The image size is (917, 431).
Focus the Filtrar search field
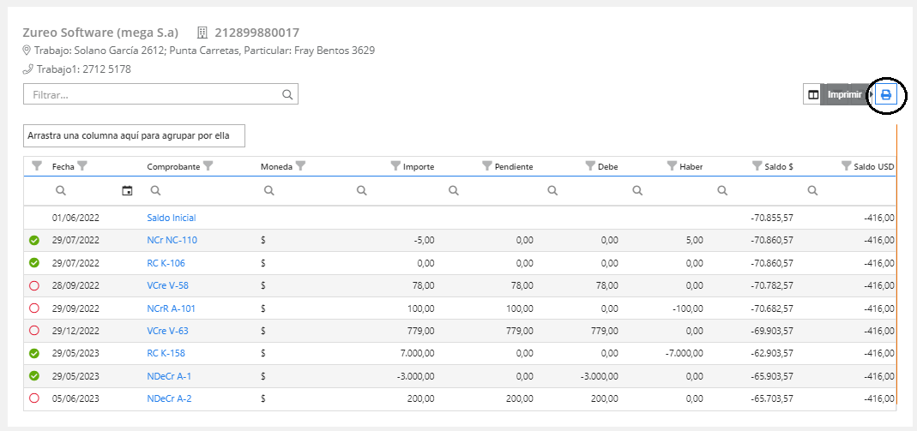pyautogui.click(x=154, y=94)
